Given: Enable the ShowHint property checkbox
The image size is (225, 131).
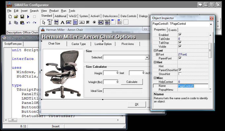Looking at the screenshot, I should (x=180, y=74).
